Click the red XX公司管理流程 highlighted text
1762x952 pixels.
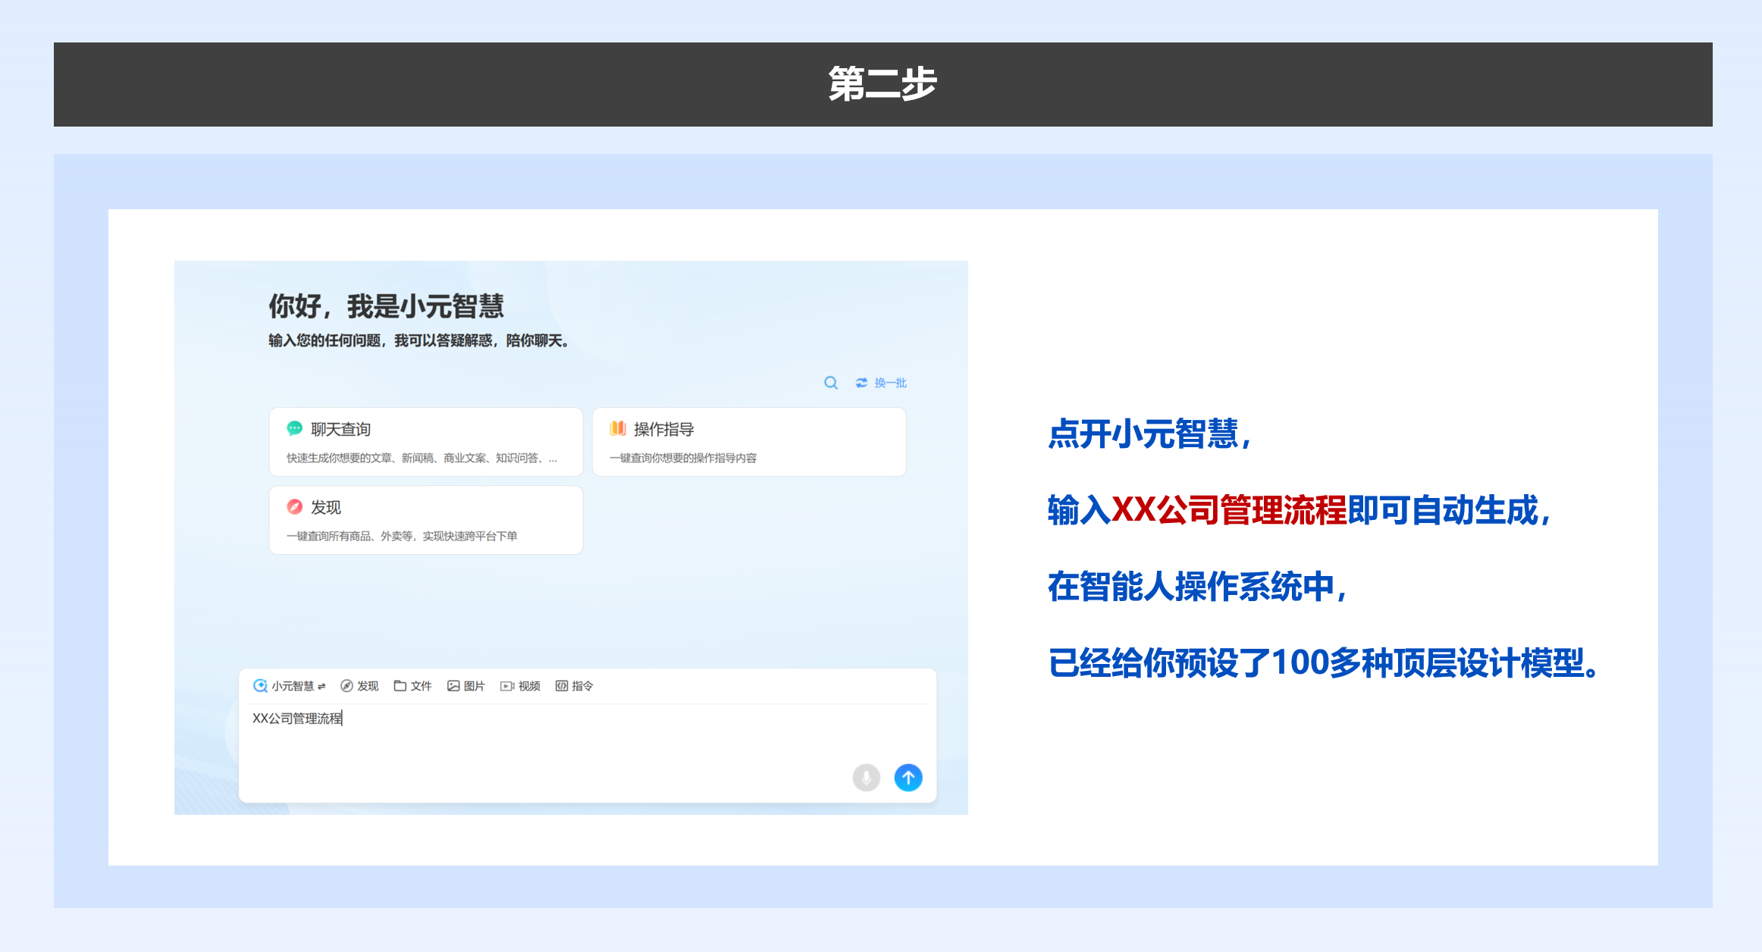click(x=1228, y=510)
